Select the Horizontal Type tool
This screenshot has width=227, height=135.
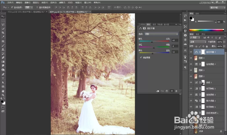click(3, 78)
